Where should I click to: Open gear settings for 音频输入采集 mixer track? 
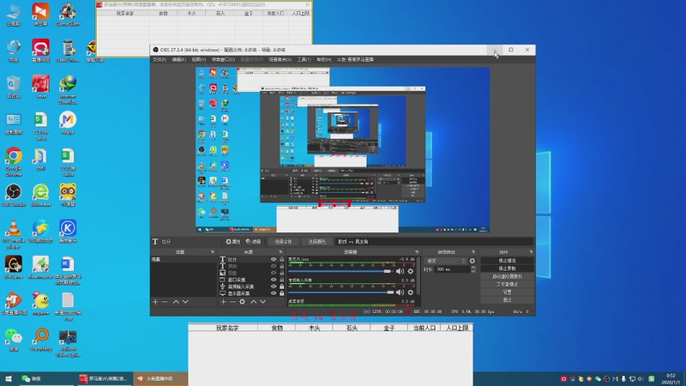coord(411,293)
